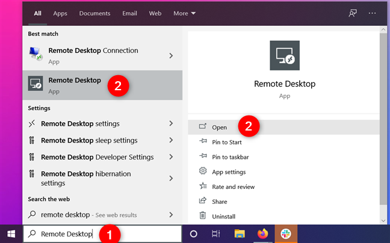Click remote desktop See web results
The height and width of the screenshot is (243, 390).
tap(102, 215)
